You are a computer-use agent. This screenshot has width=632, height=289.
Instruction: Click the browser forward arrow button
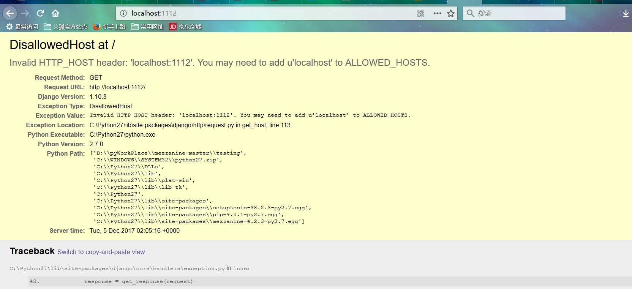point(25,14)
